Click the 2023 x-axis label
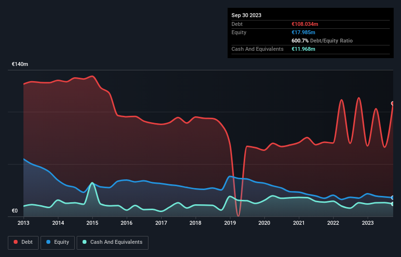 pyautogui.click(x=368, y=223)
